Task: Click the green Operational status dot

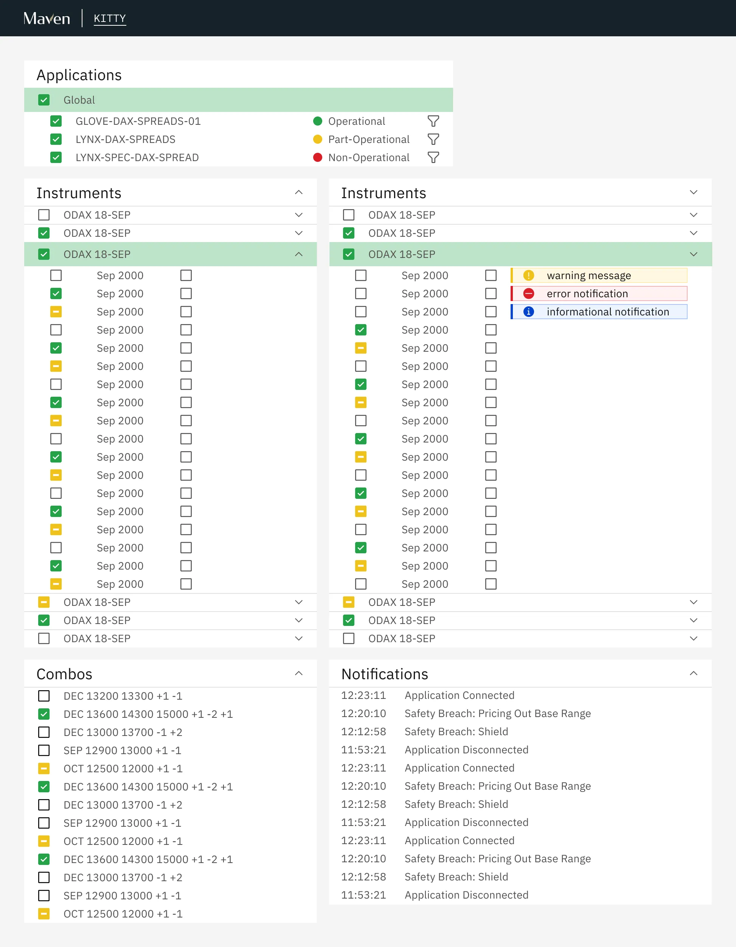Action: tap(317, 121)
